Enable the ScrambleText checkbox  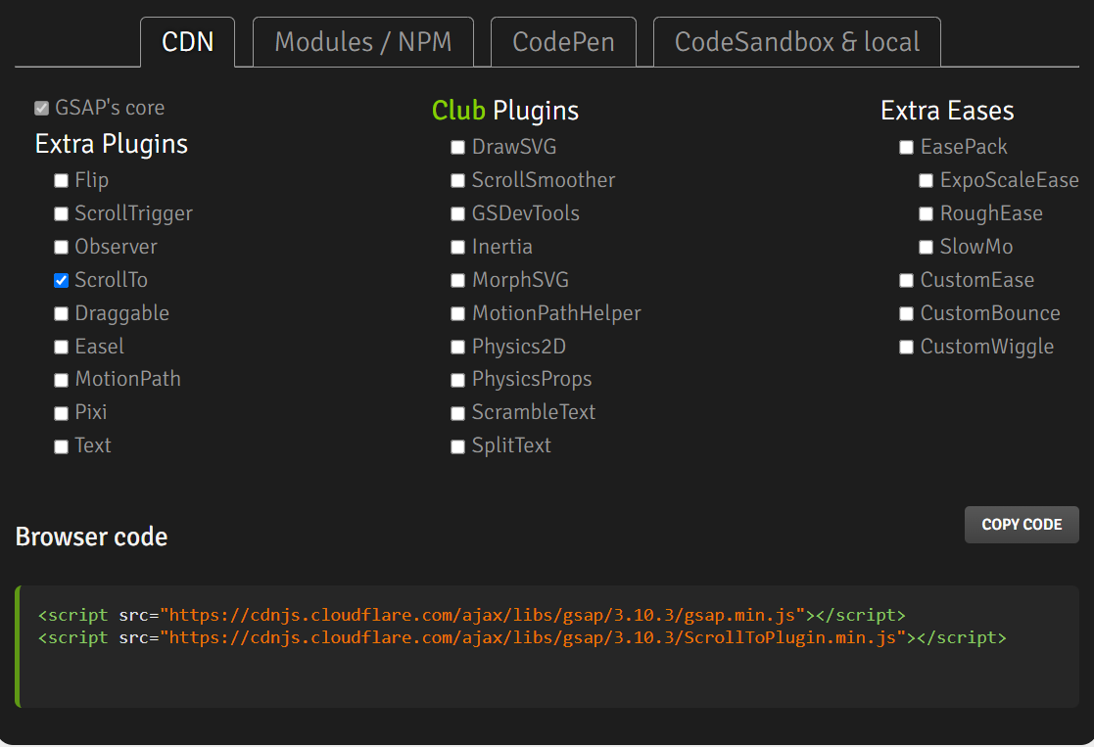(x=457, y=413)
